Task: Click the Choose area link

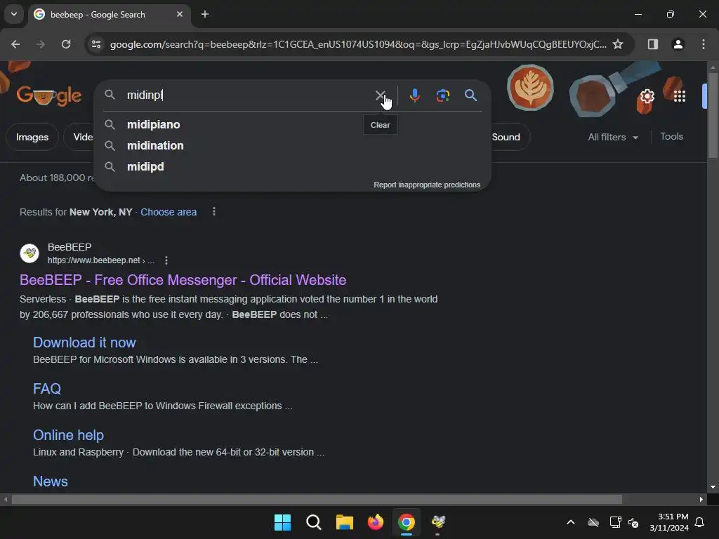Action: (x=169, y=212)
